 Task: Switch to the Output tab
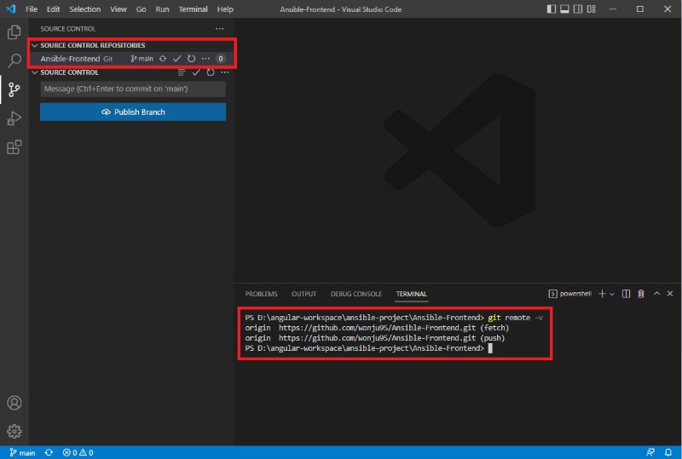pyautogui.click(x=303, y=294)
